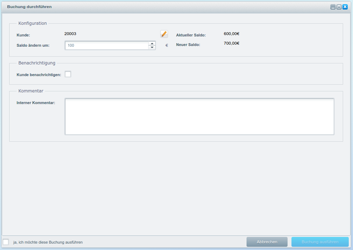Select the customer number 20003

70,34
